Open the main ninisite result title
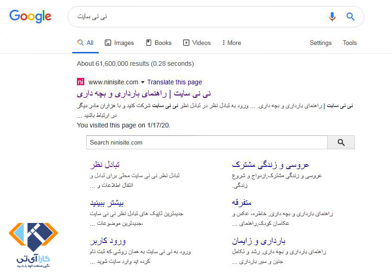392x279 pixels. click(x=144, y=94)
